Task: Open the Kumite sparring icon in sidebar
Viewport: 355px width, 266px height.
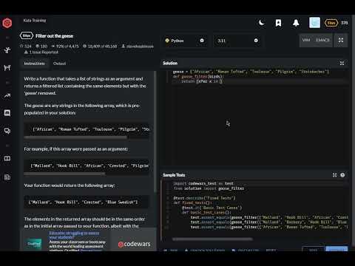Action: (x=7, y=67)
